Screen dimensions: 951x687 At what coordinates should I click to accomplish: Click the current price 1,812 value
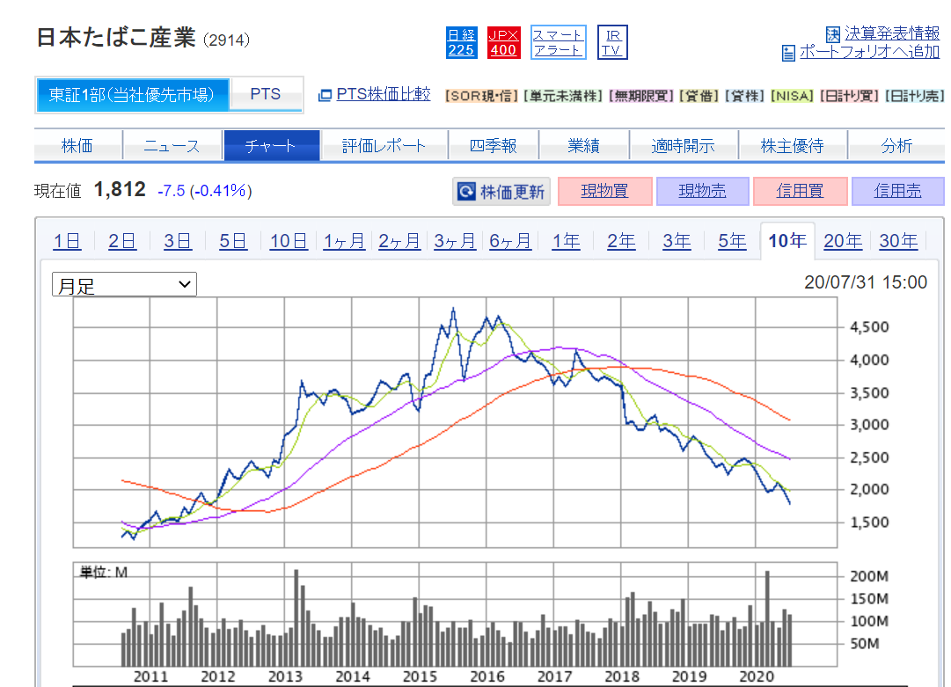click(x=120, y=190)
